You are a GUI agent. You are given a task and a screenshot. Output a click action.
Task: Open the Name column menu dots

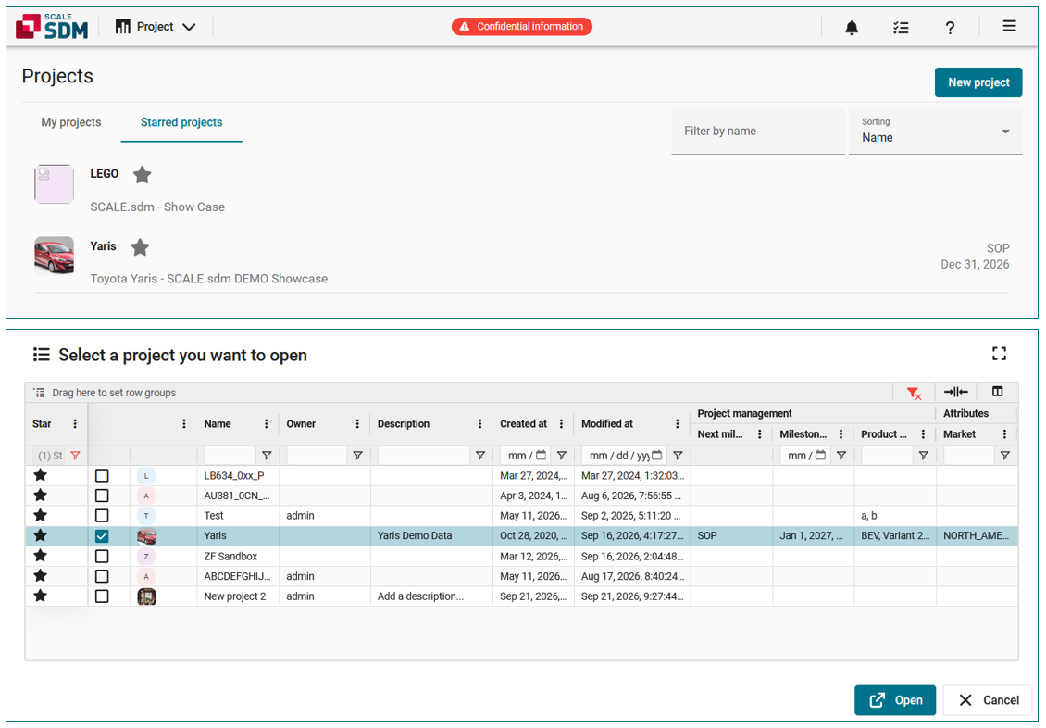pyautogui.click(x=267, y=423)
